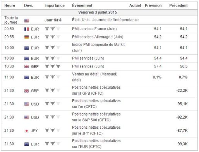
Task: Open États-Unis Journée de l'Indépendance holiday entry
Action: click(x=105, y=20)
